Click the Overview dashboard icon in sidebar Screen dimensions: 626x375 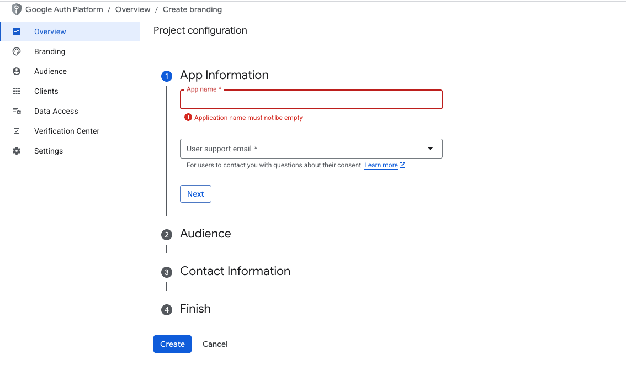[17, 31]
